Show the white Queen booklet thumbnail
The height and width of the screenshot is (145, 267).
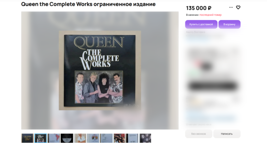point(132,138)
